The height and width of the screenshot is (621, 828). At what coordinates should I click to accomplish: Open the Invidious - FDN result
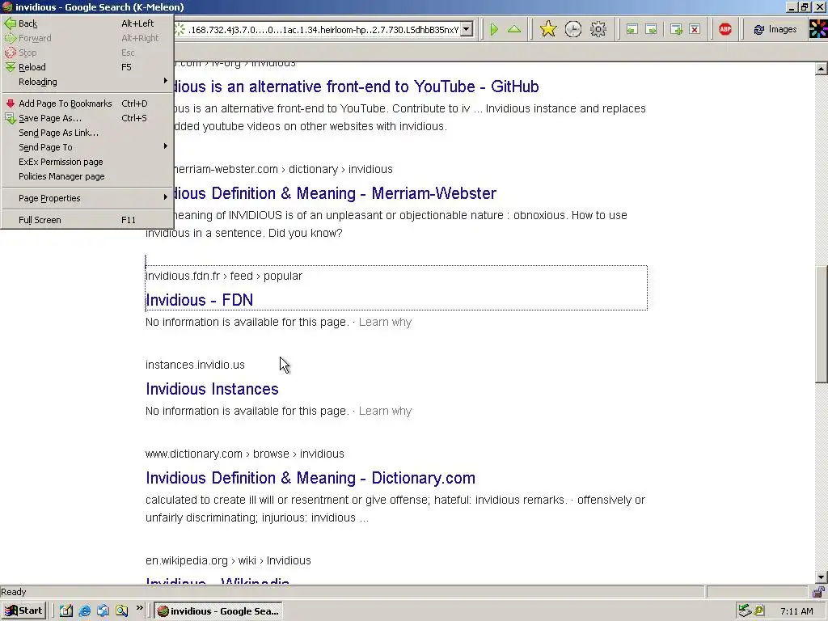pos(199,300)
